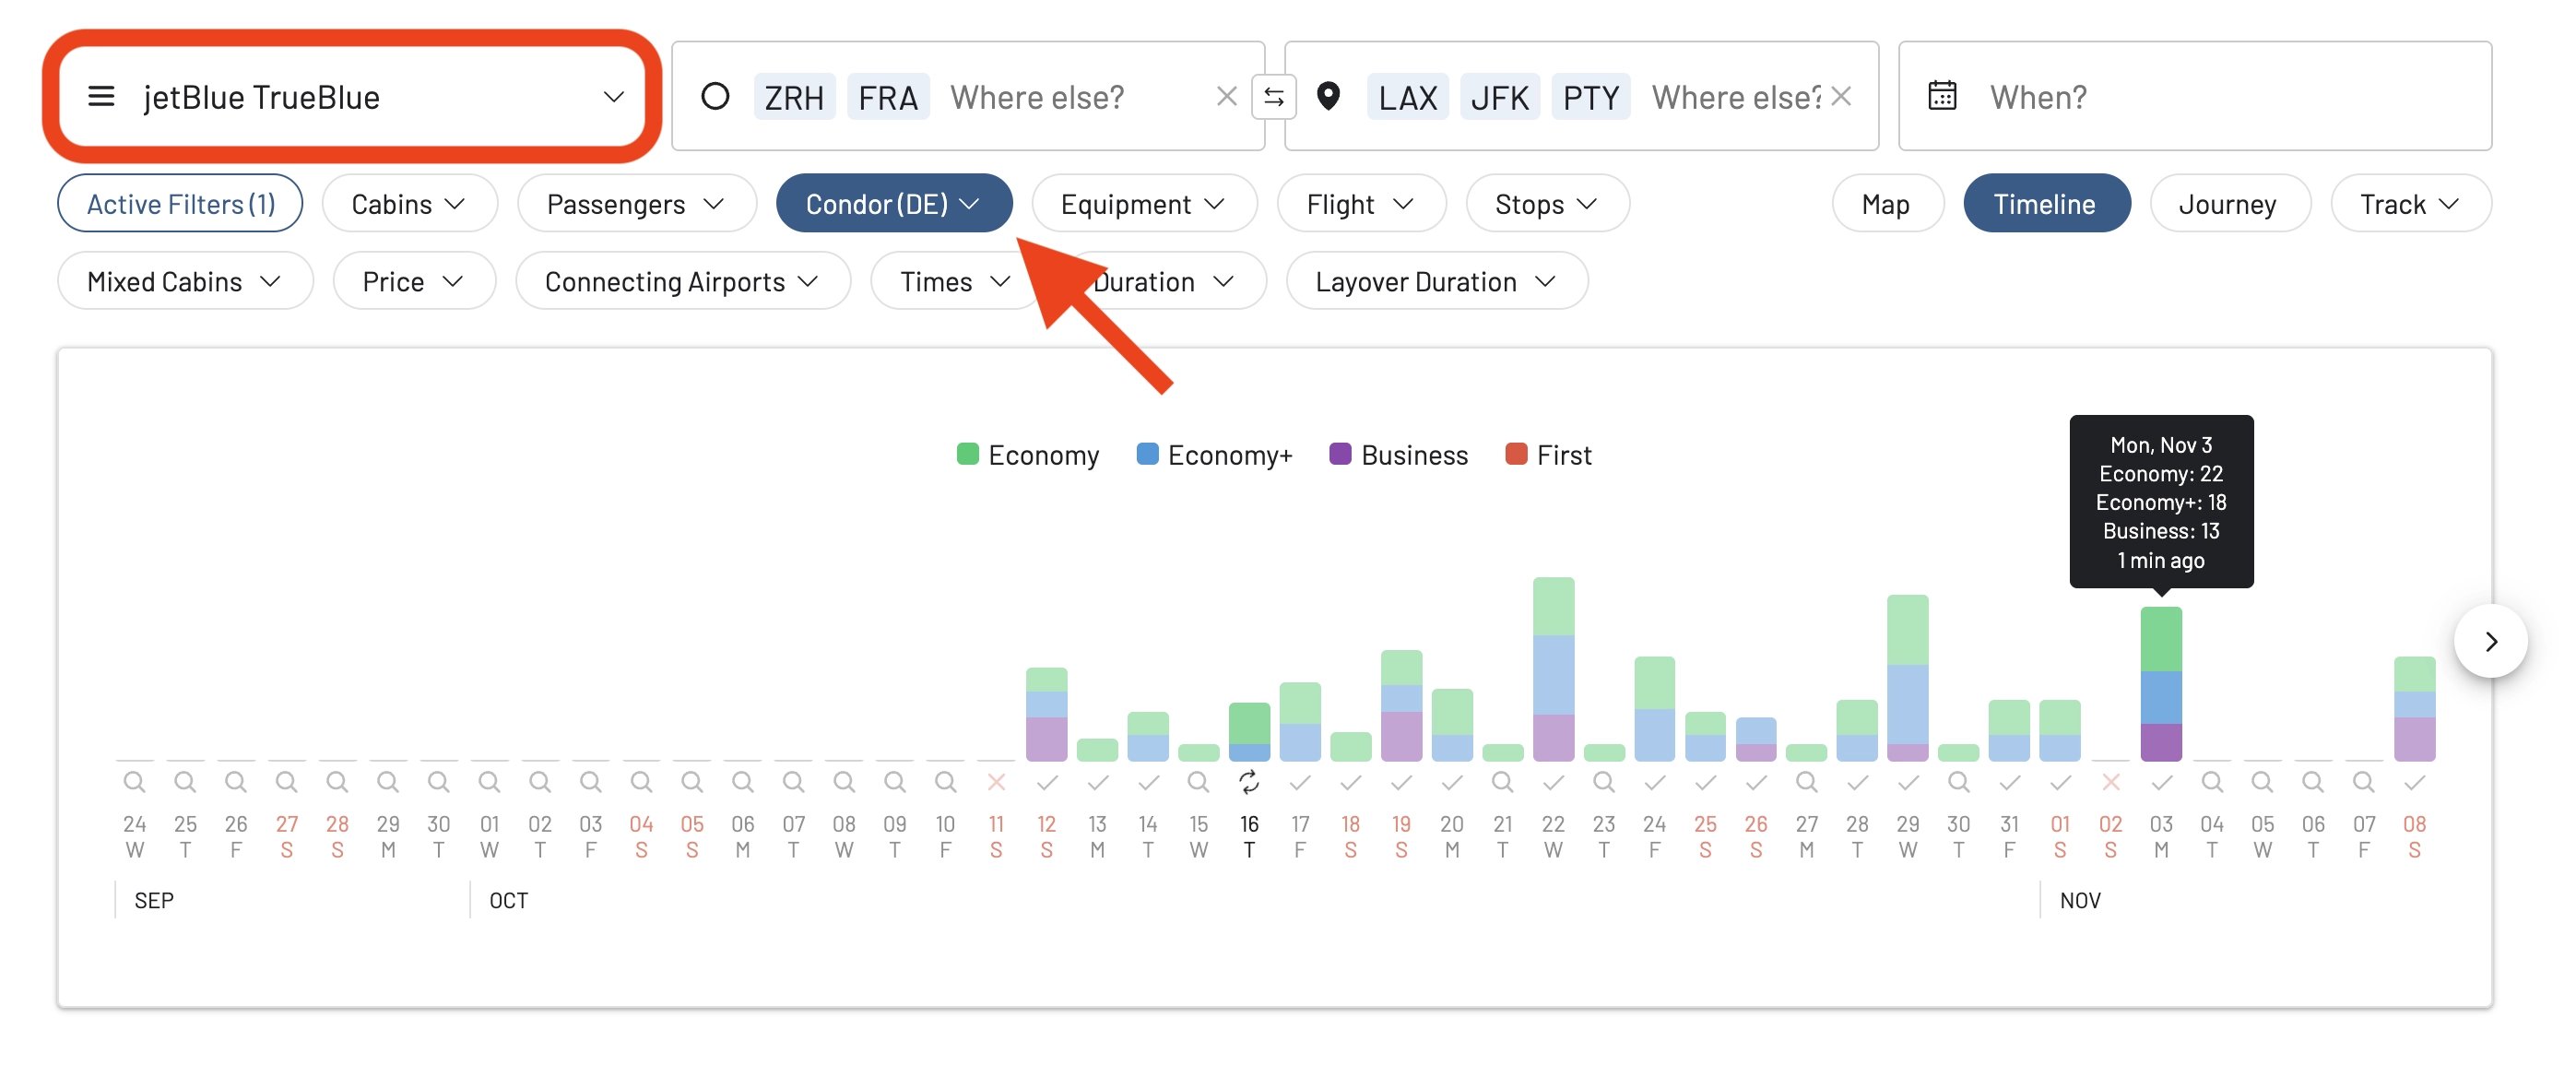The width and height of the screenshot is (2576, 1077).
Task: Expand the Mixed Cabins dropdown
Action: click(185, 282)
